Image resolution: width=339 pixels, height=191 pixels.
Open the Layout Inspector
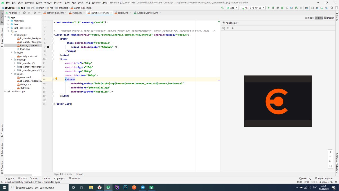point(324,179)
